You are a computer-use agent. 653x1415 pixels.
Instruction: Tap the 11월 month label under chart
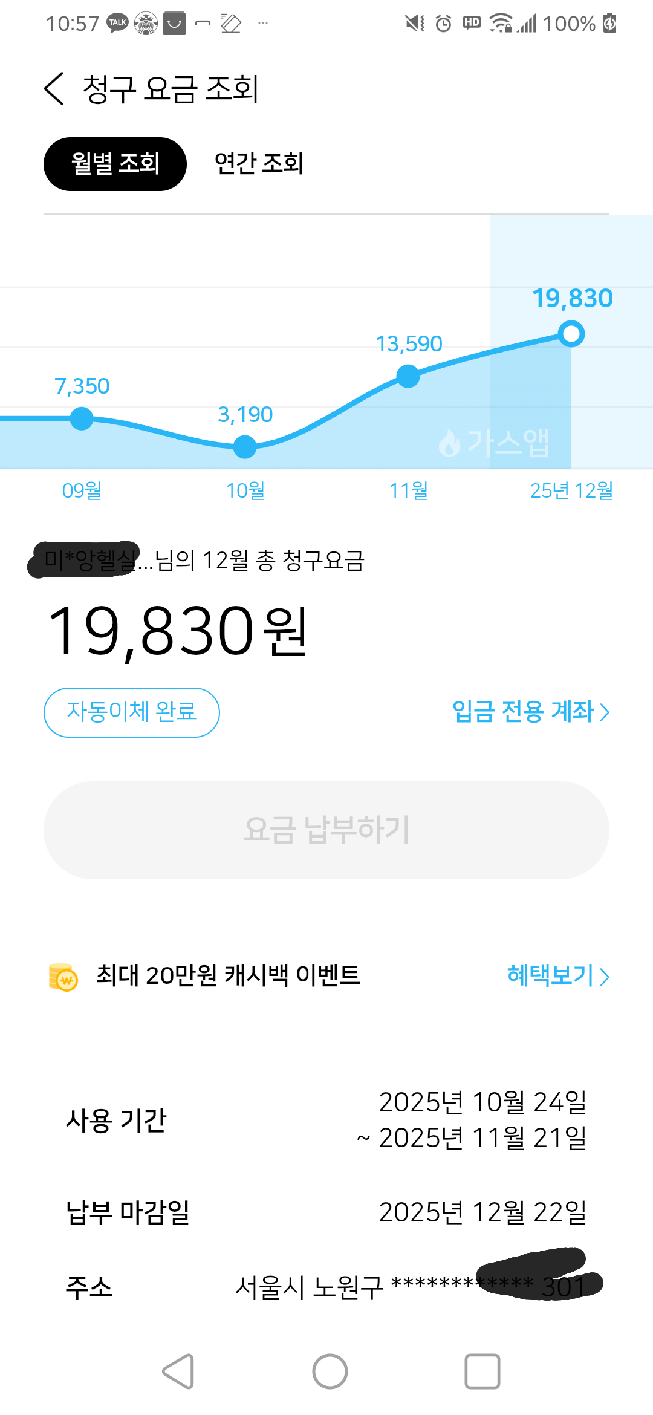(408, 490)
